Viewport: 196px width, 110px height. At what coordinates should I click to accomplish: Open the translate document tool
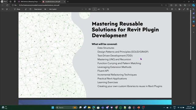coord(45,9)
